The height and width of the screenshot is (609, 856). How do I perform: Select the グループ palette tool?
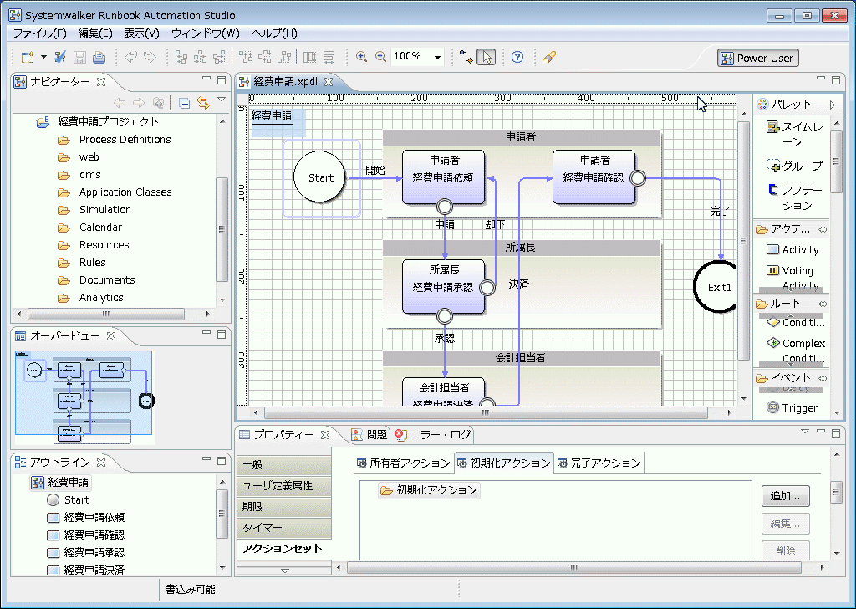point(794,166)
